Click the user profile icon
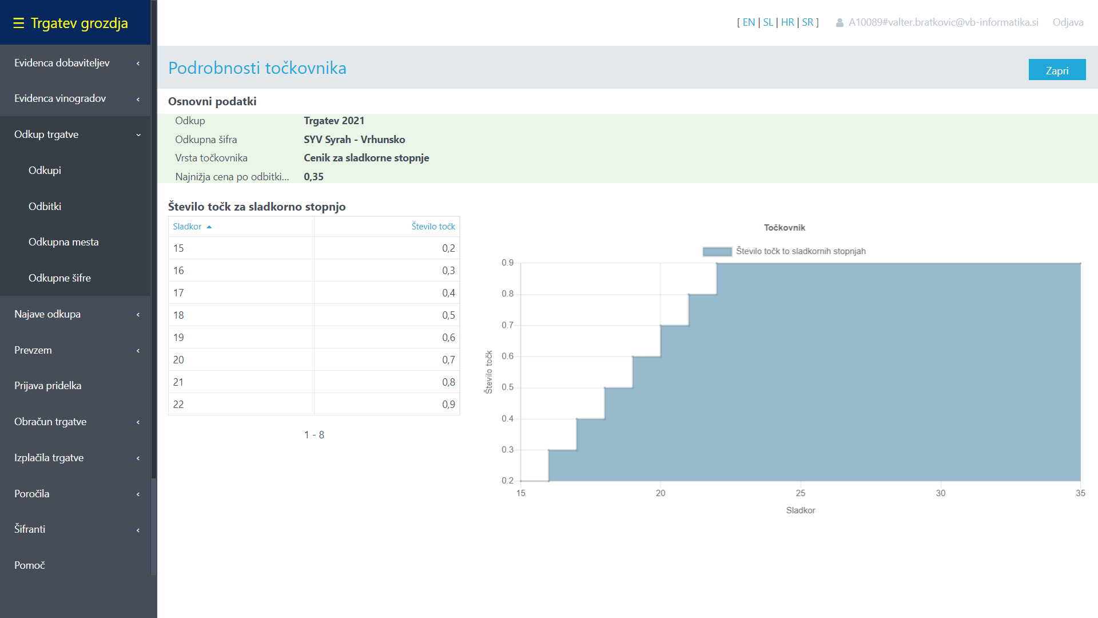 (x=840, y=23)
